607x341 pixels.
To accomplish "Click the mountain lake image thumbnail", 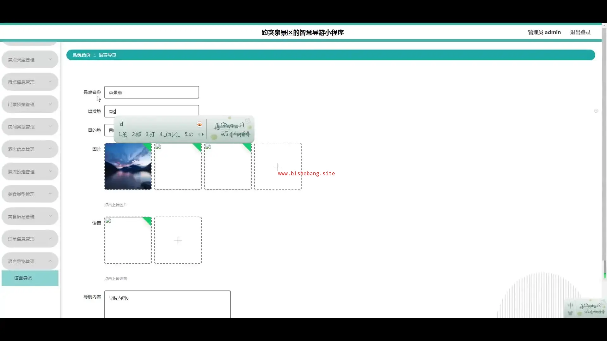I will coord(128,166).
